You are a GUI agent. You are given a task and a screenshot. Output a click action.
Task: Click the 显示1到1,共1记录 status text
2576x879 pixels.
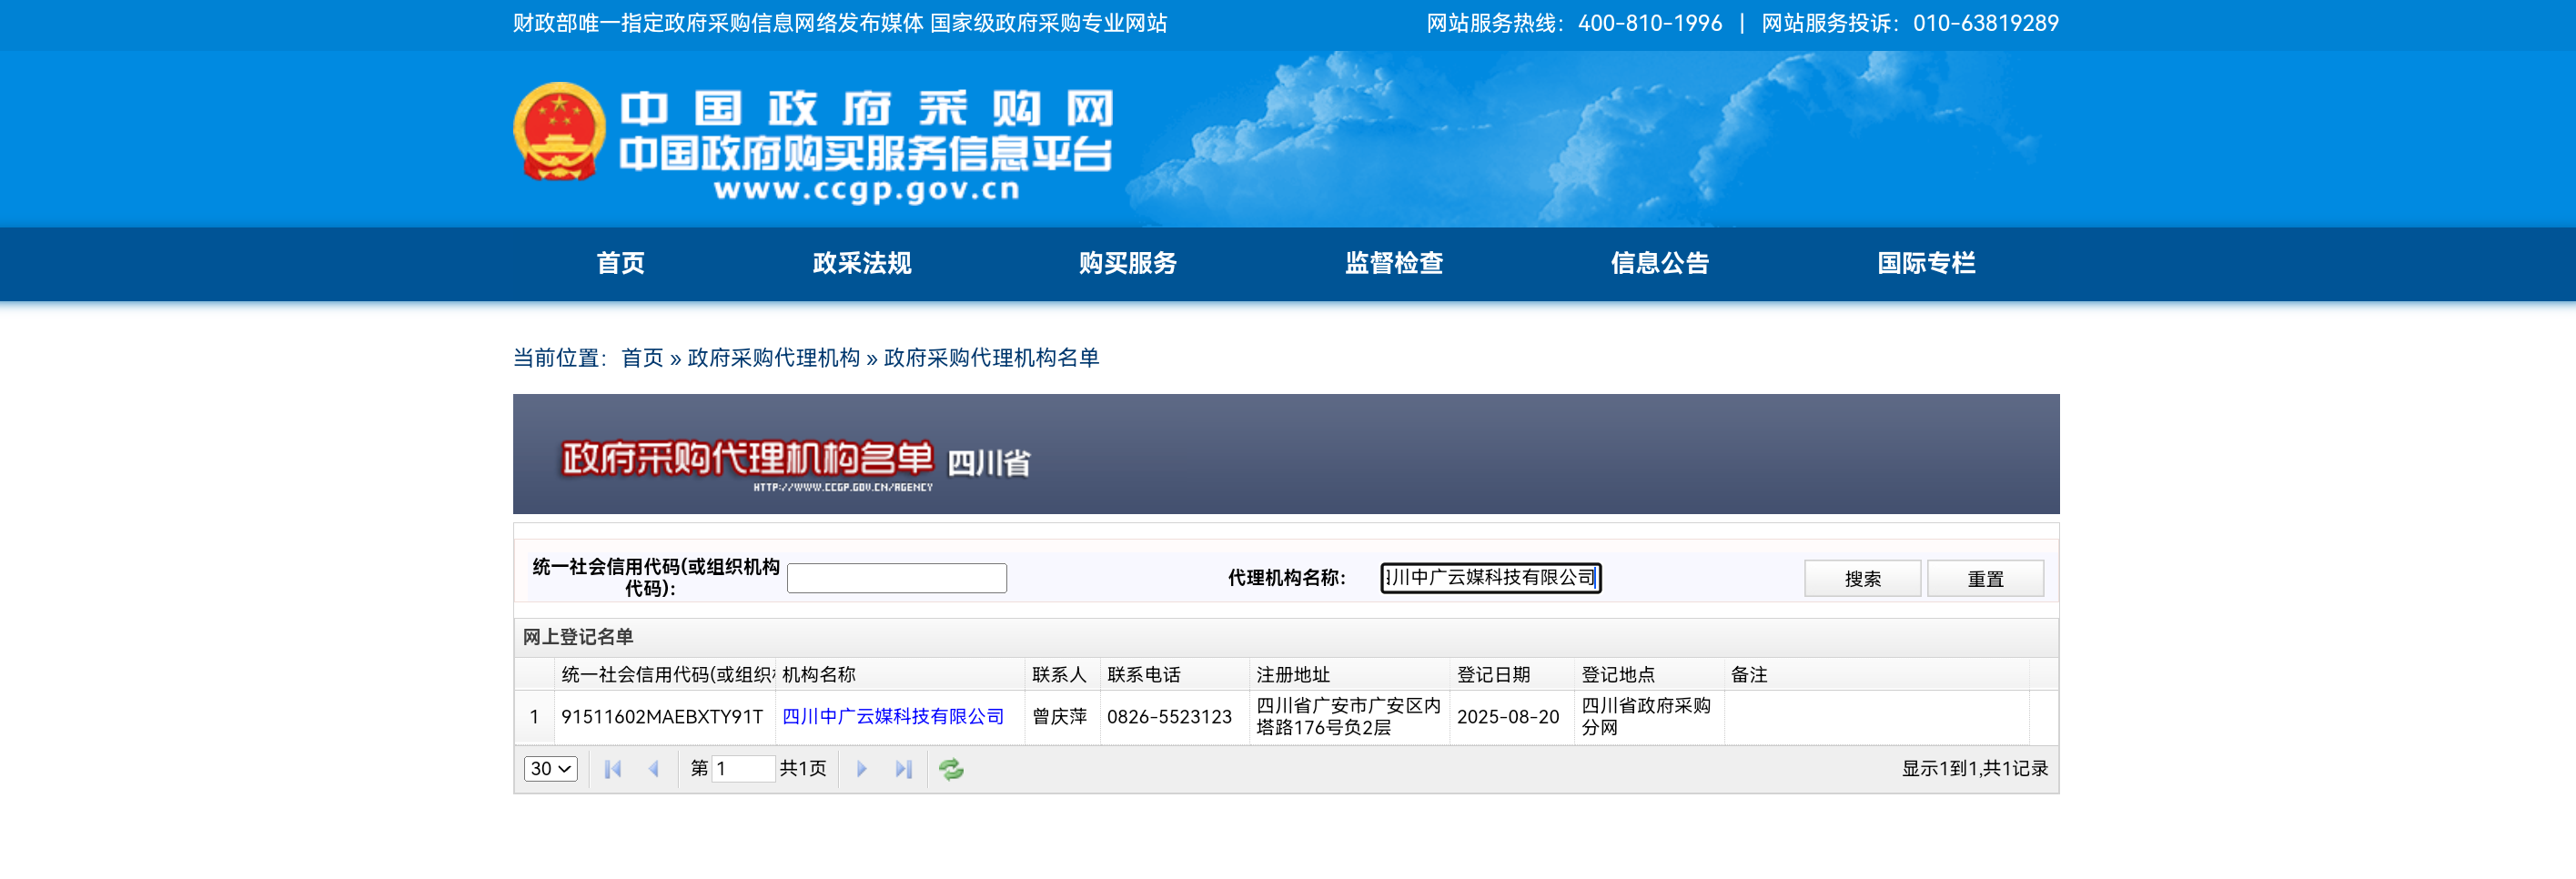[1975, 768]
